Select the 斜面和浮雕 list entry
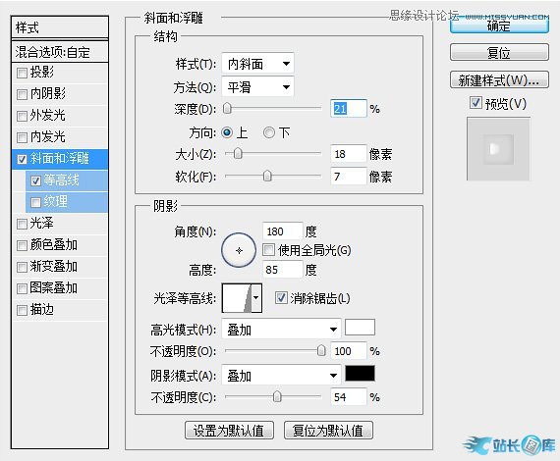Screen dimensions: 560x461 click(60, 159)
